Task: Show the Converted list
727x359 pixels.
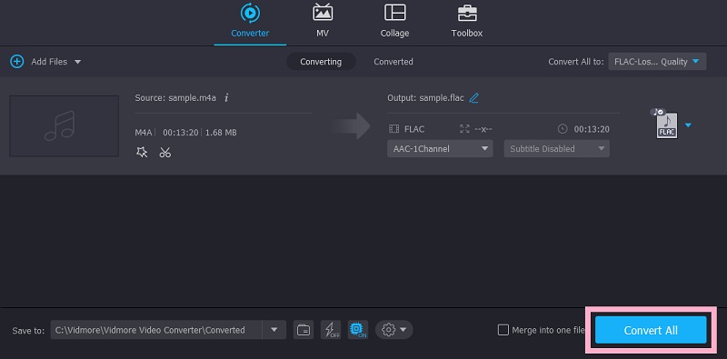Action: [x=393, y=62]
